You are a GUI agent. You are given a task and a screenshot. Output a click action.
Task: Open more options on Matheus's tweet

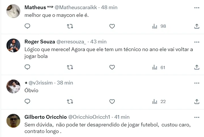pos(197,8)
